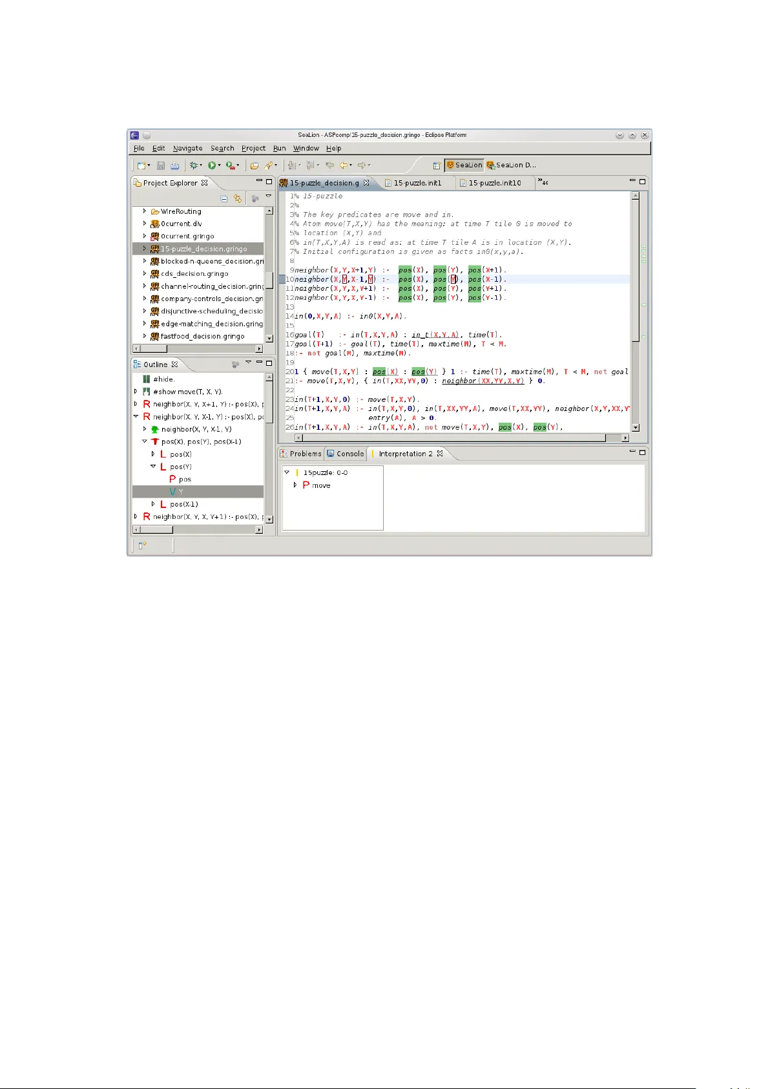Switch to the 15-puzzle.init1 editor tab
This screenshot has width=770, height=1089.
pos(417,183)
